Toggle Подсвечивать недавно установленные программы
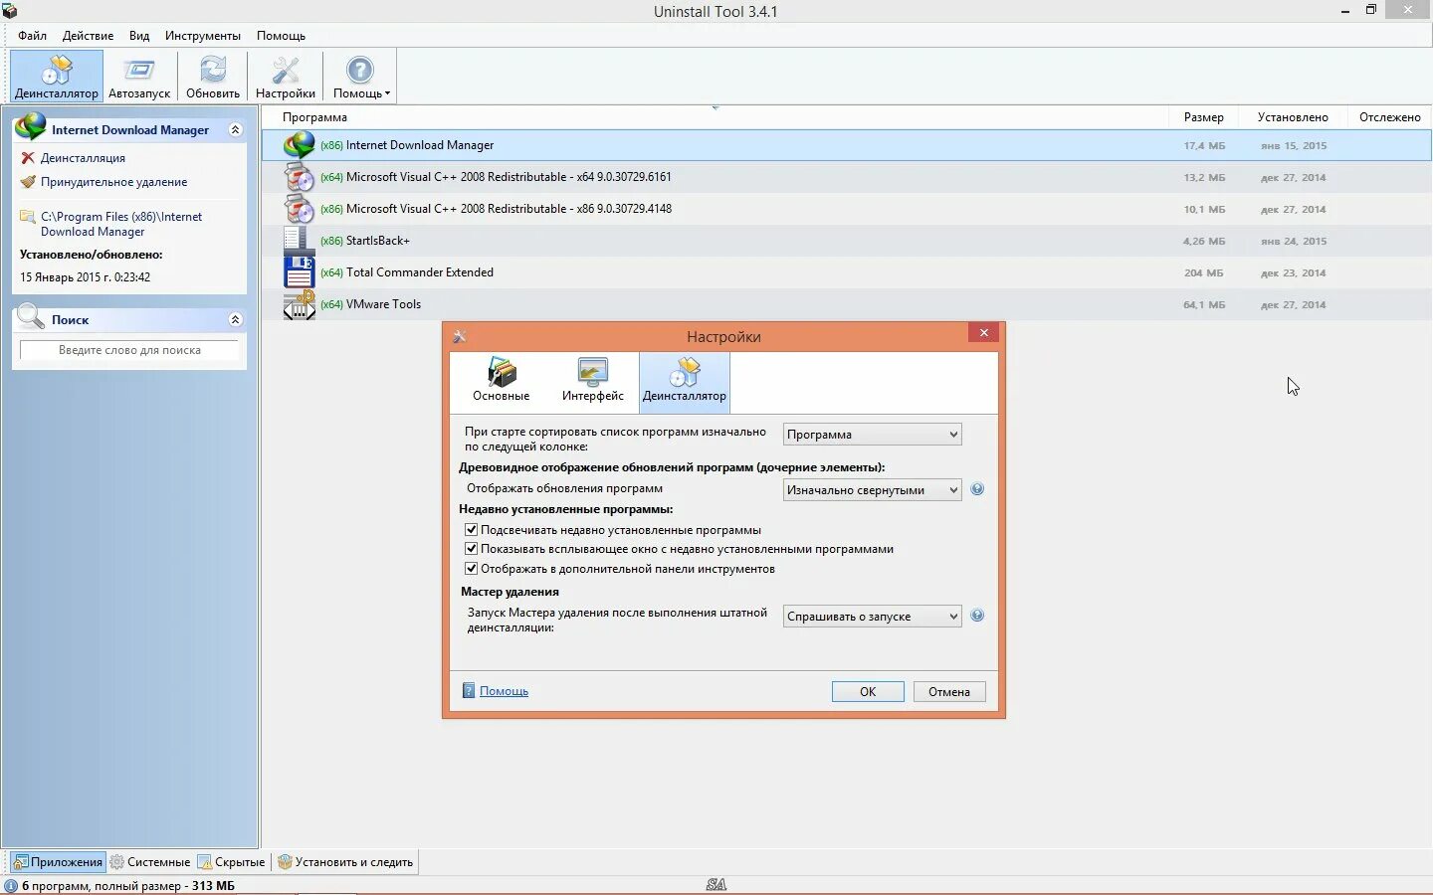The width and height of the screenshot is (1433, 895). [x=472, y=530]
